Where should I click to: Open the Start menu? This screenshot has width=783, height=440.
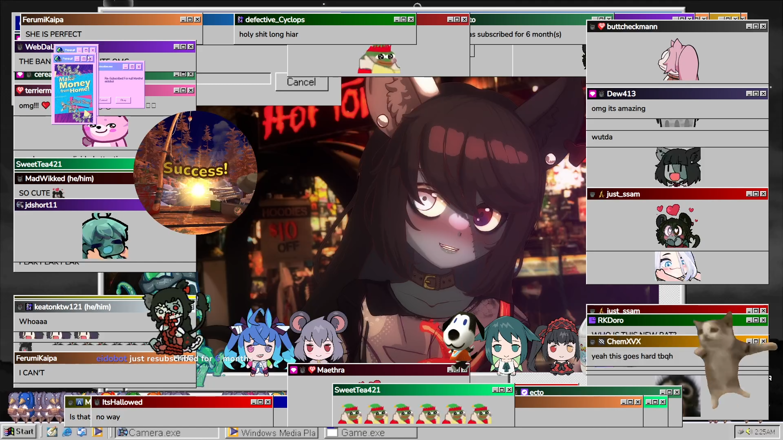pos(19,431)
